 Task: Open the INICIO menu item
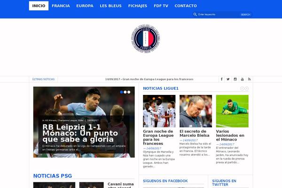click(x=39, y=6)
